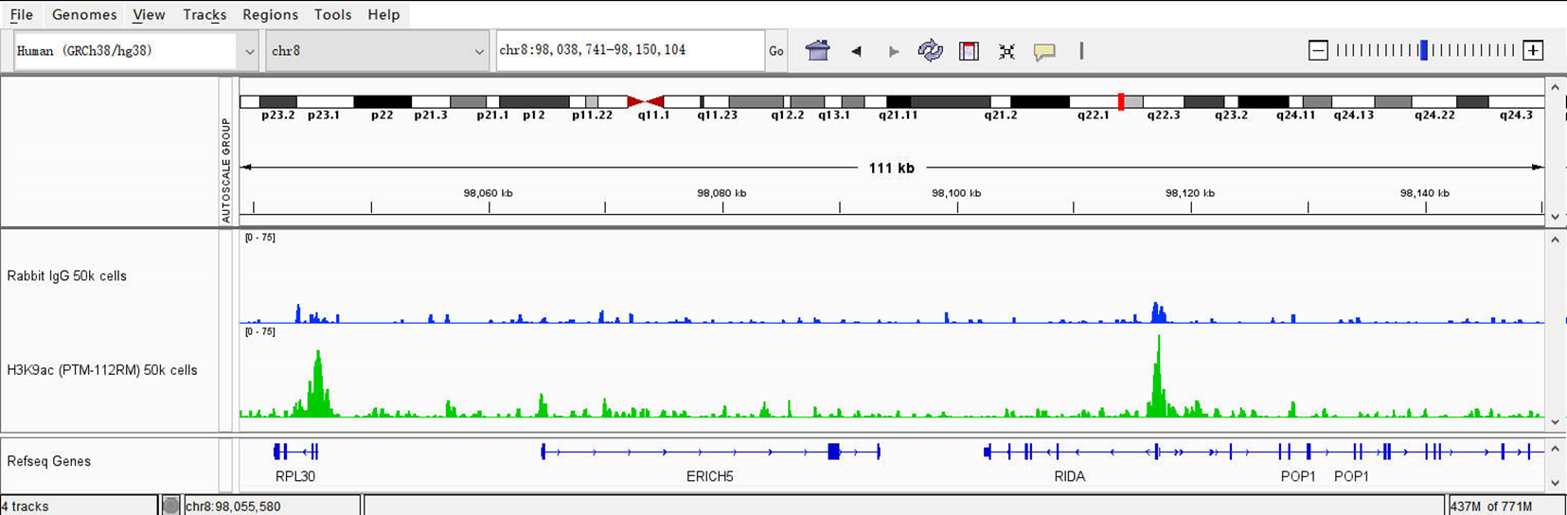The height and width of the screenshot is (515, 1567).
Task: Open the Regions menu
Action: pyautogui.click(x=270, y=14)
